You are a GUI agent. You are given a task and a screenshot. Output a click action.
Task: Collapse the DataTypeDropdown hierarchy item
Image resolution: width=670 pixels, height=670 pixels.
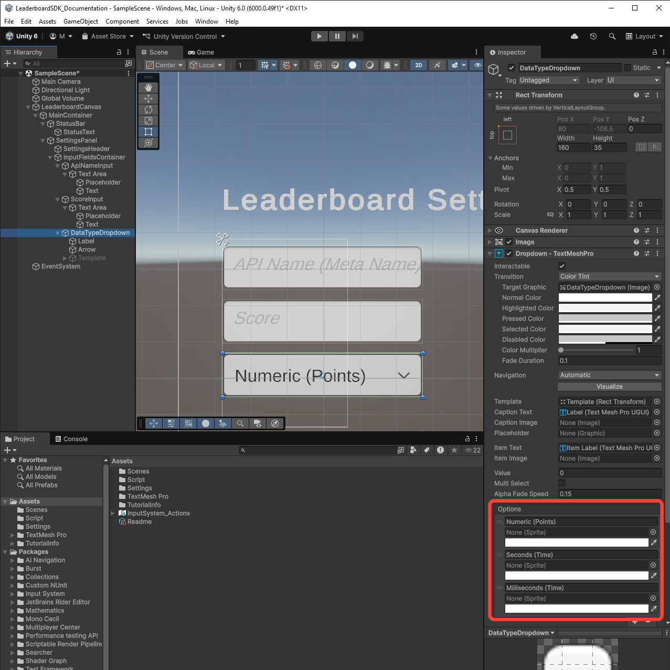pyautogui.click(x=58, y=233)
